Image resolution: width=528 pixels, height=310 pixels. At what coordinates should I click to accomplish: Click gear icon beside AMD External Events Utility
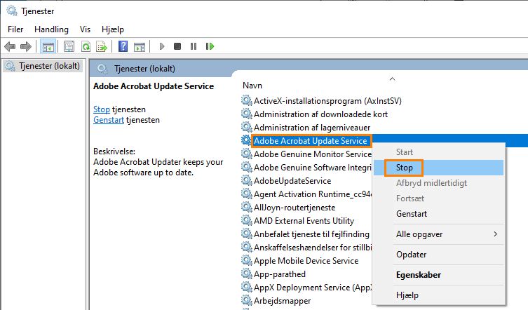coord(247,220)
